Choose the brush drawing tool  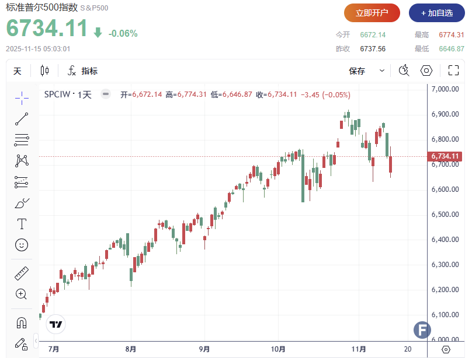[x=22, y=203]
